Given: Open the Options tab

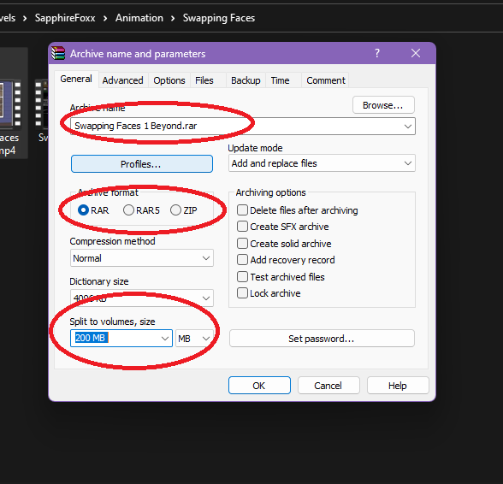Looking at the screenshot, I should 169,80.
